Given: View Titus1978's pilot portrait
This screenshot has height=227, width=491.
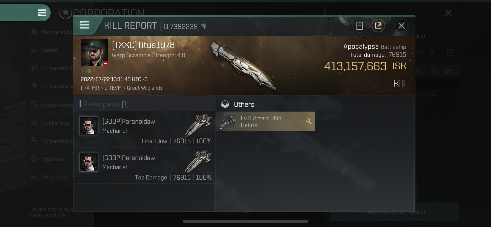Looking at the screenshot, I should (94, 52).
